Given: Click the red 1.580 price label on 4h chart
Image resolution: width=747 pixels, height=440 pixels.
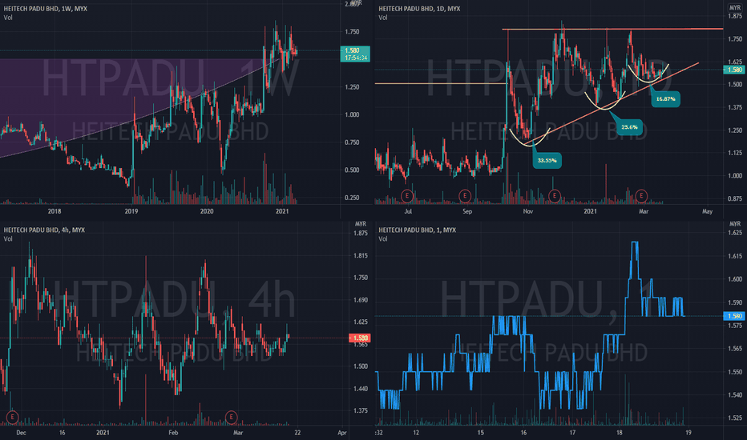Looking at the screenshot, I should [360, 338].
